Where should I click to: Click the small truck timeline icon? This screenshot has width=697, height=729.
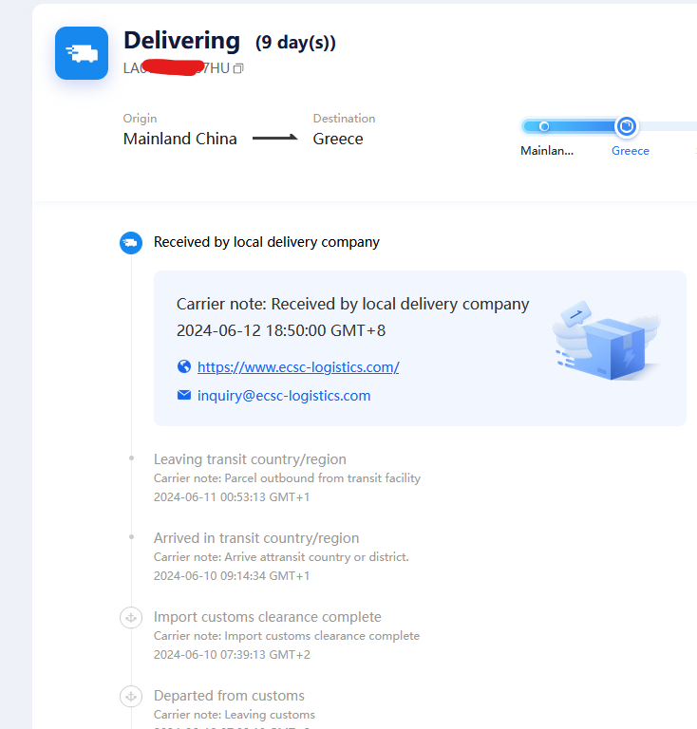click(131, 243)
